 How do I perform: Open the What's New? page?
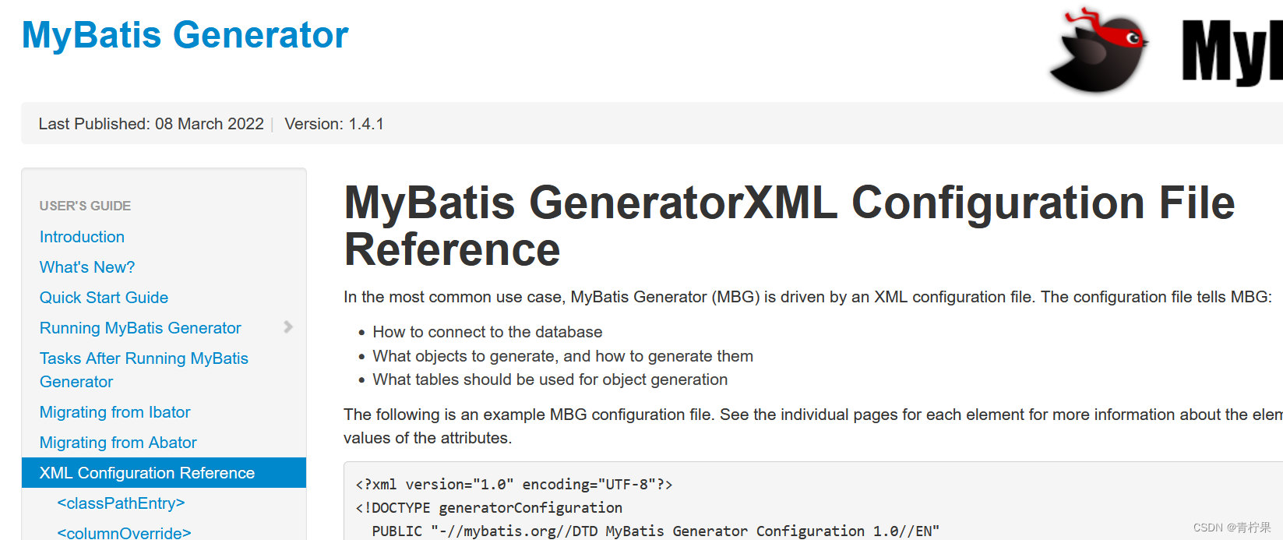tap(86, 266)
